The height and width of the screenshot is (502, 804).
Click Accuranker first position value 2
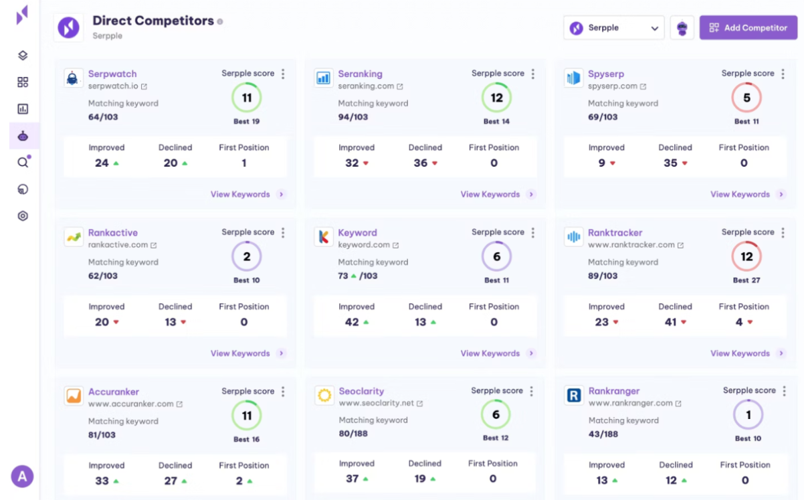coord(239,481)
